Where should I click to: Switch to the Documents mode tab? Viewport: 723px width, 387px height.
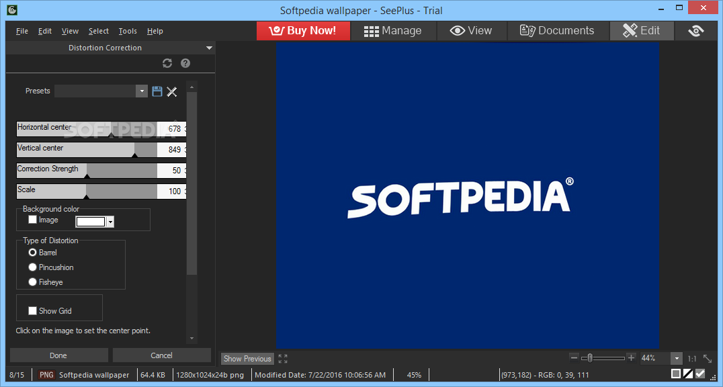click(557, 31)
